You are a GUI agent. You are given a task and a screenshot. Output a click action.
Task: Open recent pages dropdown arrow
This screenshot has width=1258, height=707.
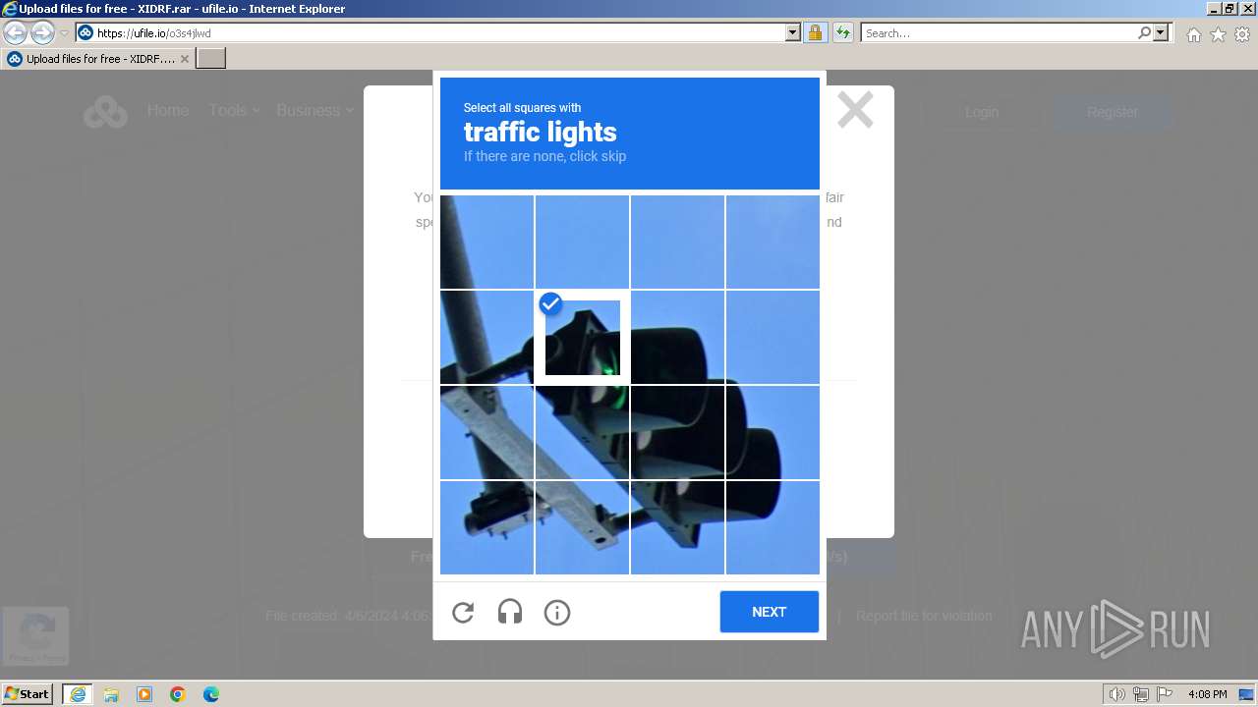tap(64, 32)
